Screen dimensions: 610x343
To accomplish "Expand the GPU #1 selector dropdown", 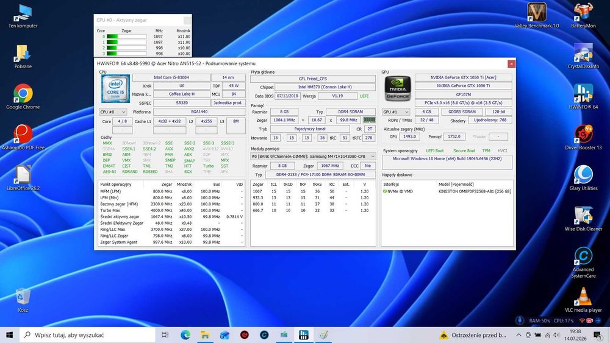I will [396, 112].
